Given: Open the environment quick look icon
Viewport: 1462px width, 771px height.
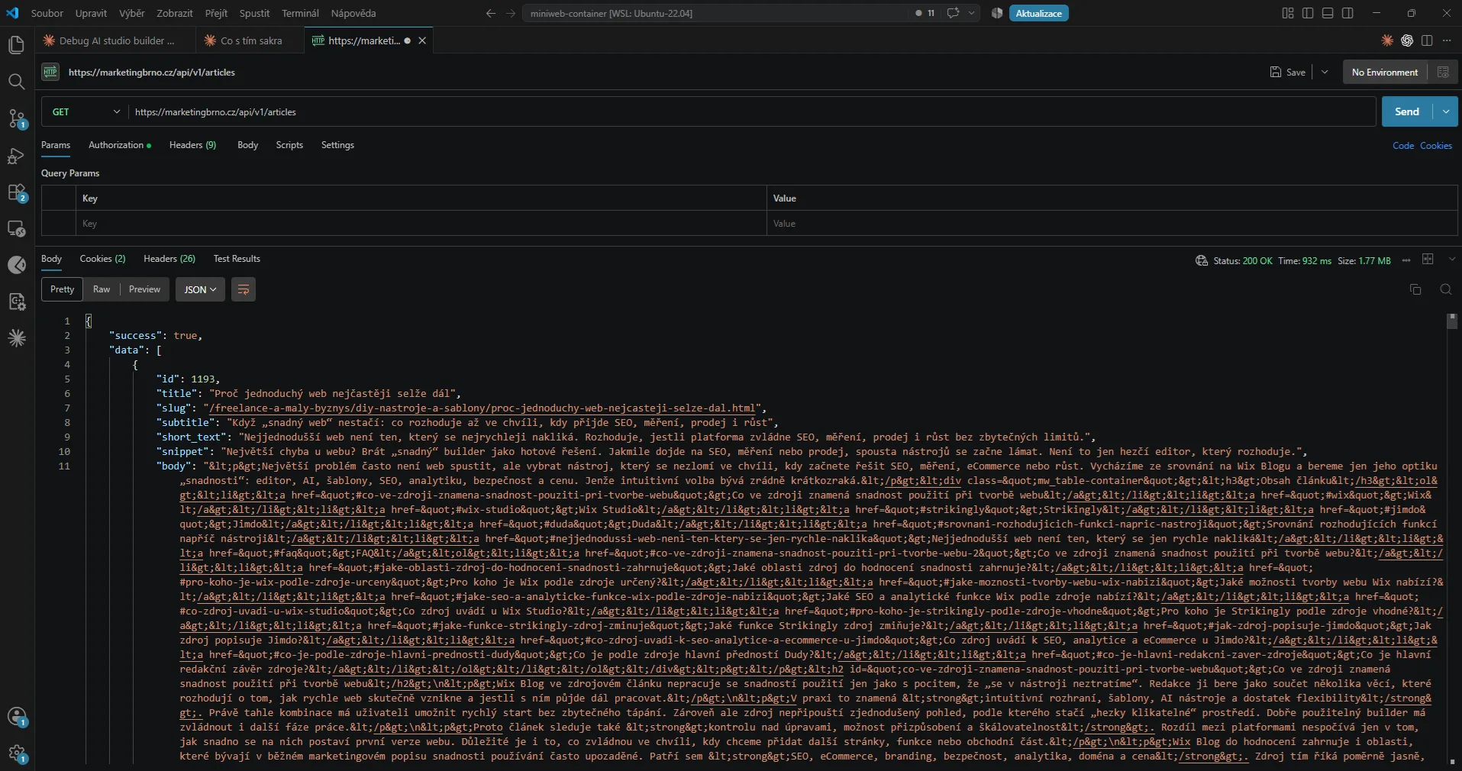Looking at the screenshot, I should pyautogui.click(x=1443, y=72).
